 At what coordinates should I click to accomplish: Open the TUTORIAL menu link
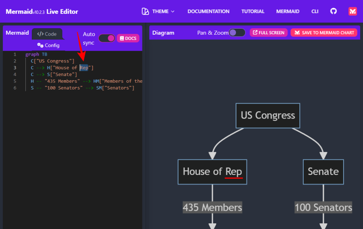click(x=253, y=11)
